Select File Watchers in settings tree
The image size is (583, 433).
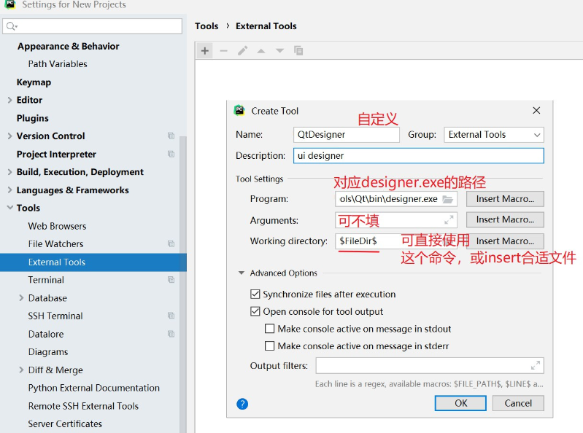click(55, 243)
